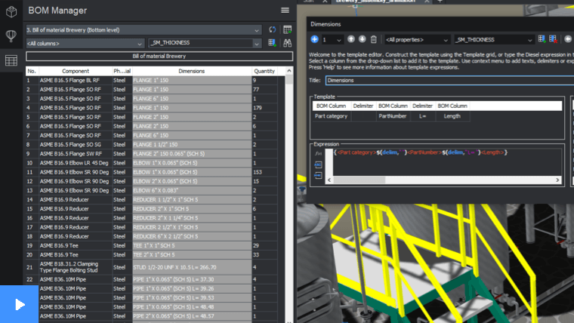Viewport: 574px width, 323px height.
Task: Open the <All columns> dropdown
Action: coord(85,44)
